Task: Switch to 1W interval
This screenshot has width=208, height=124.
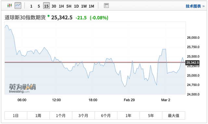Action: click(84, 6)
